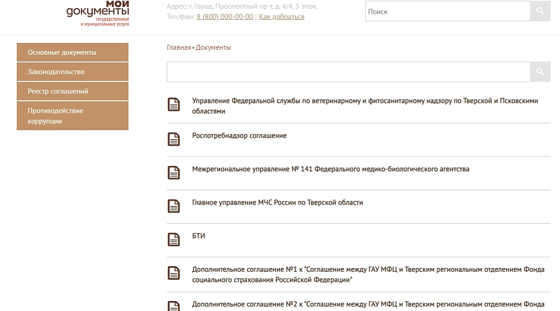Go to Главная breadcrumb link
Image resolution: width=560 pixels, height=311 pixels.
[179, 47]
